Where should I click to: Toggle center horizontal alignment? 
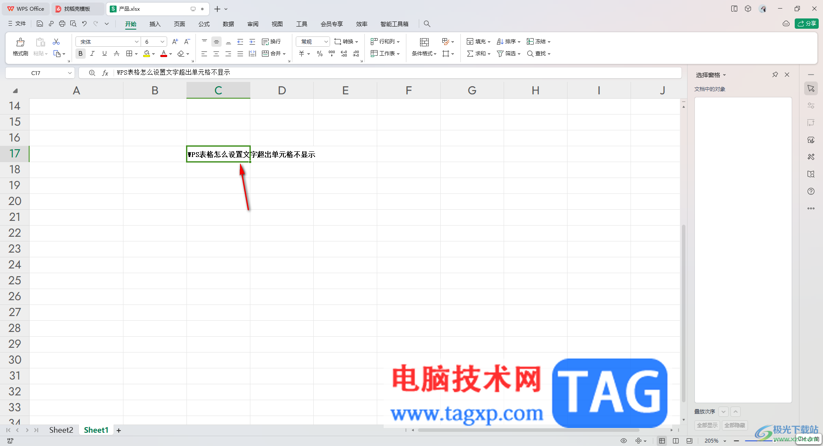pyautogui.click(x=216, y=54)
